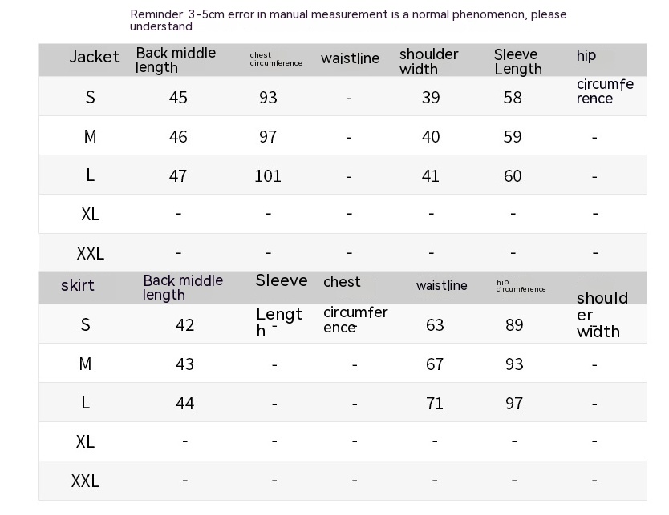669x515 pixels.
Task: Click the jacket sleeve length value 58
Action: [513, 98]
